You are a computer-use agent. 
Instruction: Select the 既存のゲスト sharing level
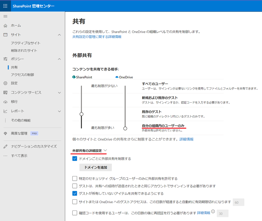(152, 112)
